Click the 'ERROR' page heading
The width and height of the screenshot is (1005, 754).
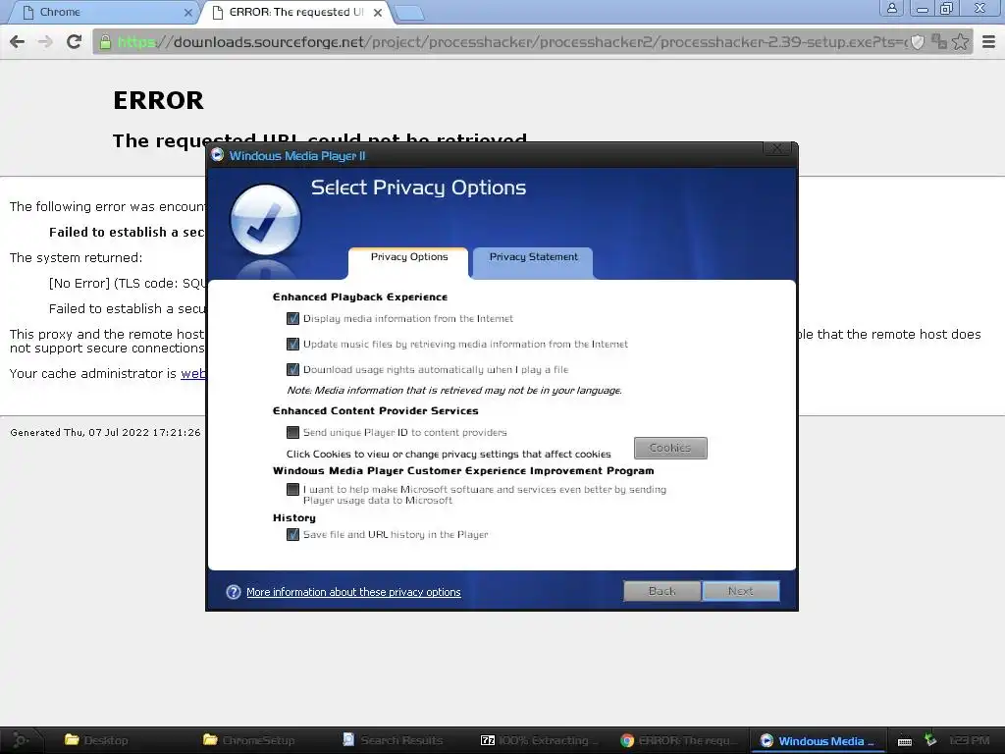(158, 101)
